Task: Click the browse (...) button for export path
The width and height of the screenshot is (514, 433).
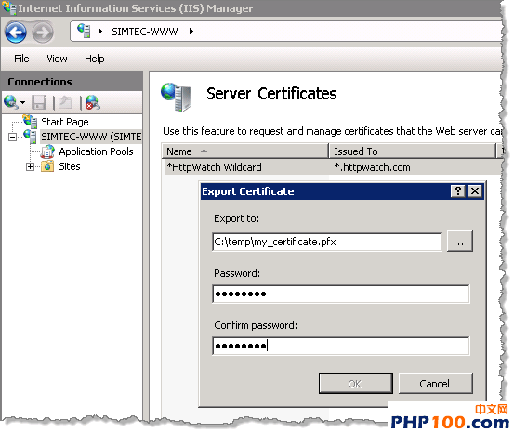Action: click(x=459, y=242)
